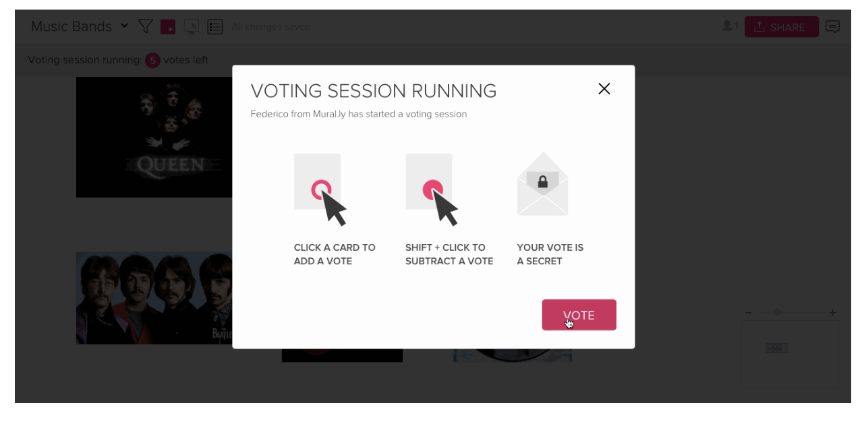
Task: Click the pink voting session icon
Action: [x=168, y=27]
